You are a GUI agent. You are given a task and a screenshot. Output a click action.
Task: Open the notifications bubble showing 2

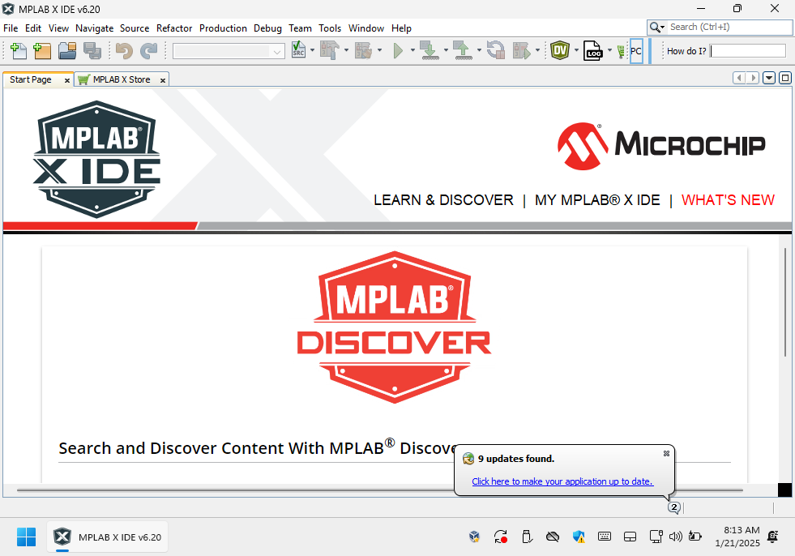673,507
